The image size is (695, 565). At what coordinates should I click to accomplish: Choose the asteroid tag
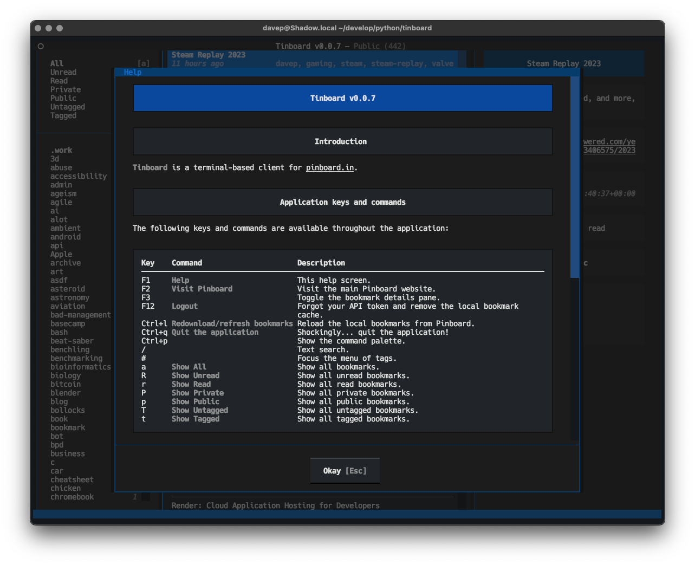click(x=68, y=289)
